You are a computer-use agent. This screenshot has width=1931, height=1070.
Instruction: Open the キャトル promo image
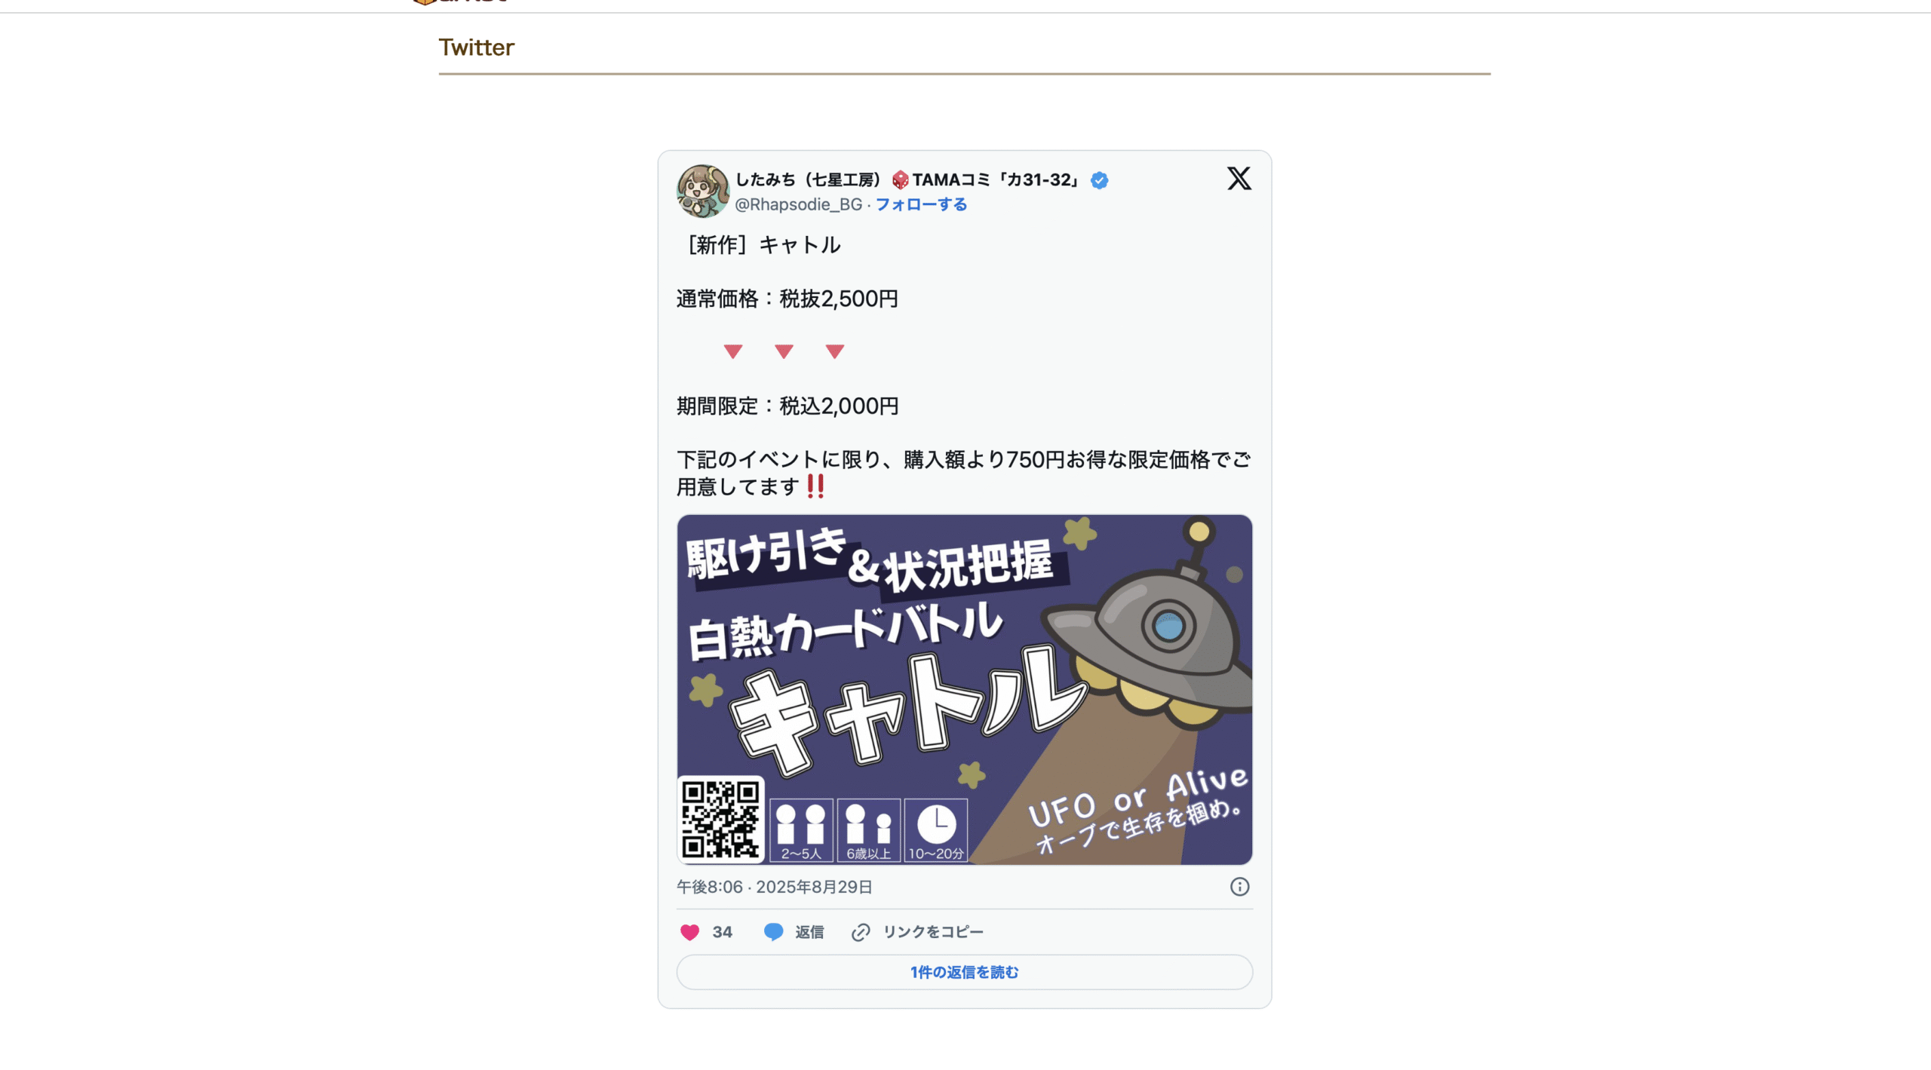click(x=965, y=689)
